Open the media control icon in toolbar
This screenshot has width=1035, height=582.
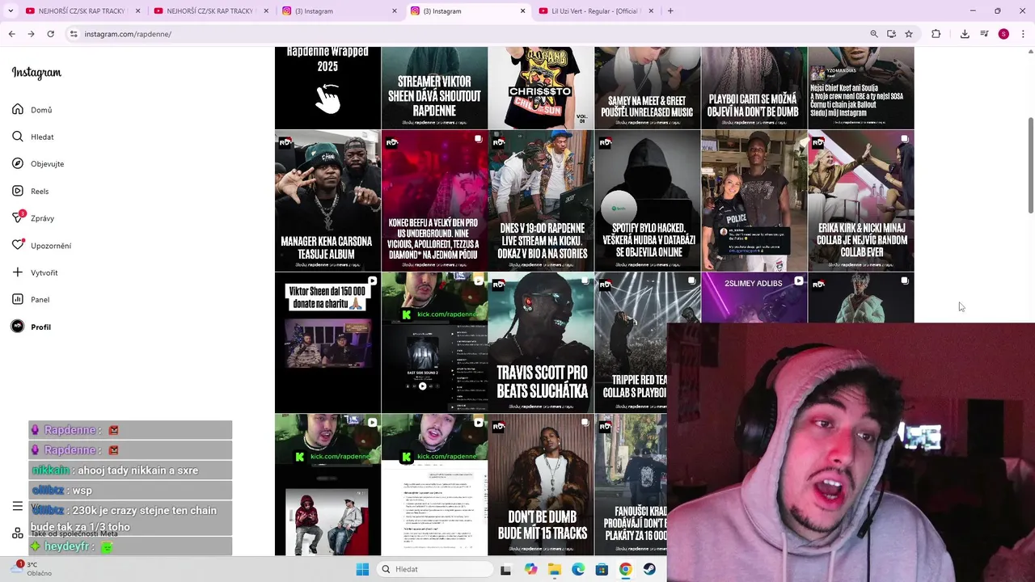tap(984, 34)
